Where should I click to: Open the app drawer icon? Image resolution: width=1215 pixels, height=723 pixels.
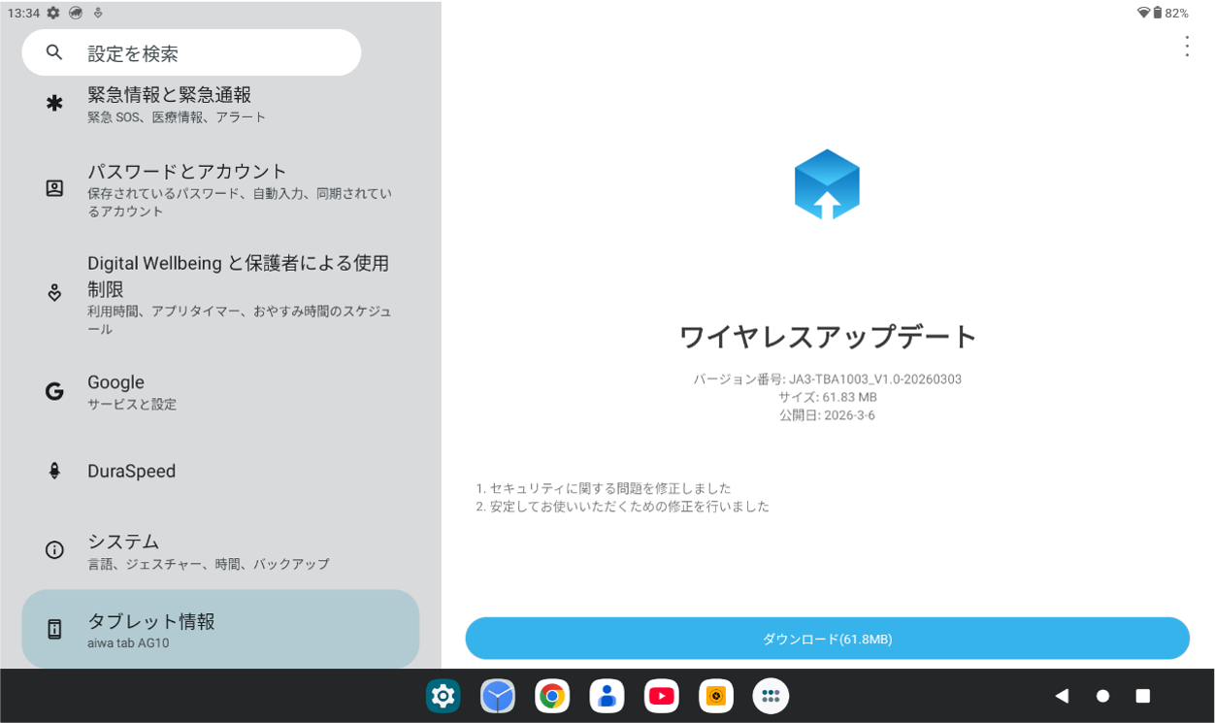771,696
